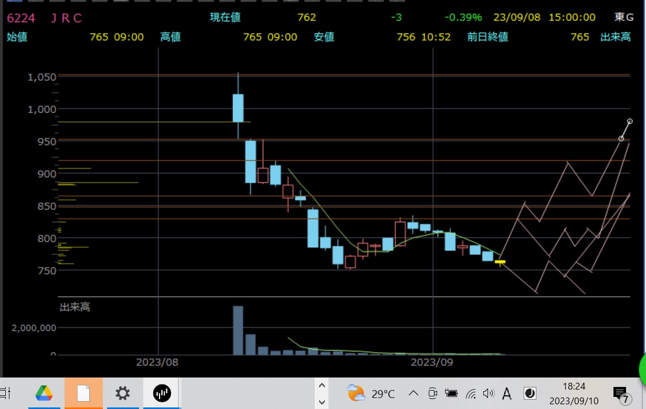The width and height of the screenshot is (646, 409).
Task: Show hidden system tray icons
Action: pyautogui.click(x=414, y=393)
